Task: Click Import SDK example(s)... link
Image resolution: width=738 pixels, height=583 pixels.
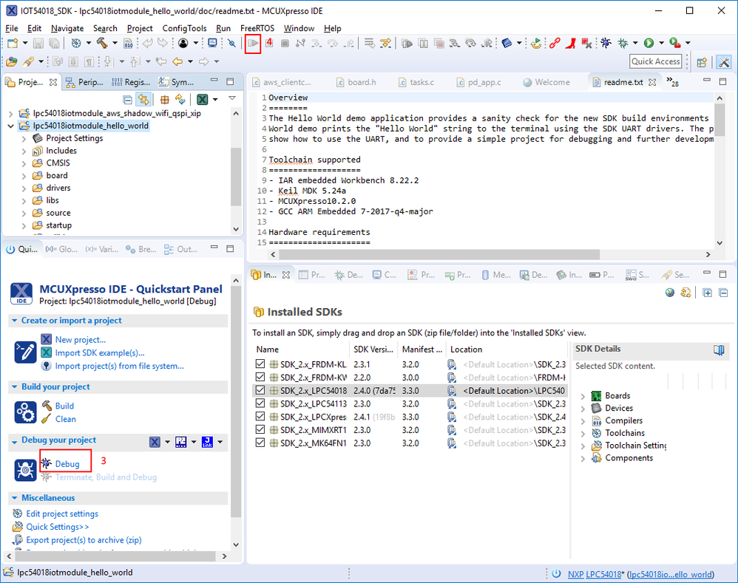Action: coord(100,353)
